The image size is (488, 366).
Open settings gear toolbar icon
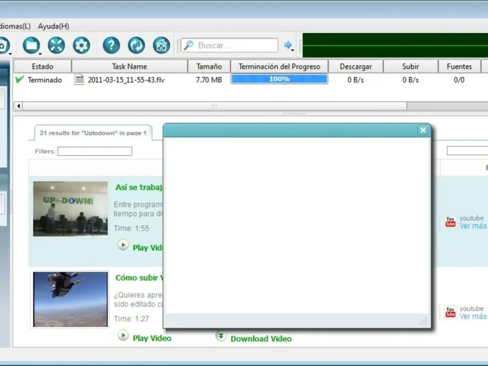click(81, 45)
